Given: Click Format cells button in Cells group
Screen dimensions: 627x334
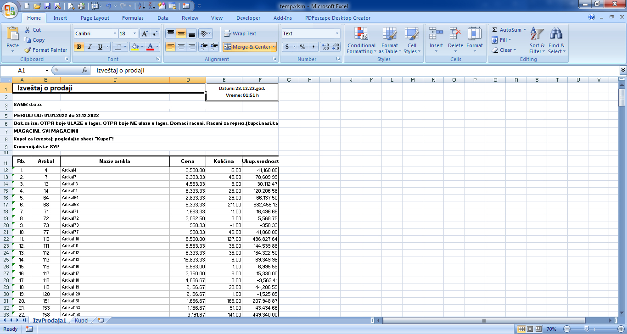Looking at the screenshot, I should [475, 40].
